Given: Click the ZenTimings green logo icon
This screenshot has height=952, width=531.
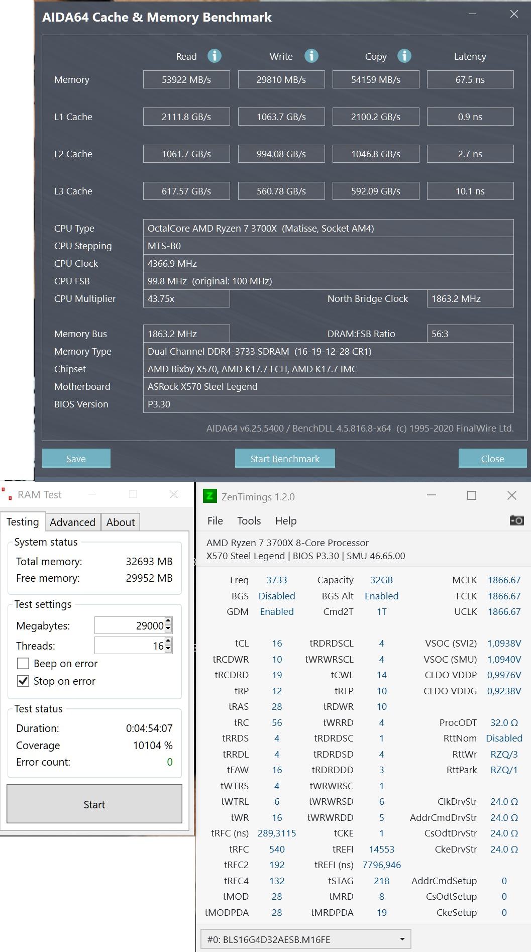Looking at the screenshot, I should (209, 496).
